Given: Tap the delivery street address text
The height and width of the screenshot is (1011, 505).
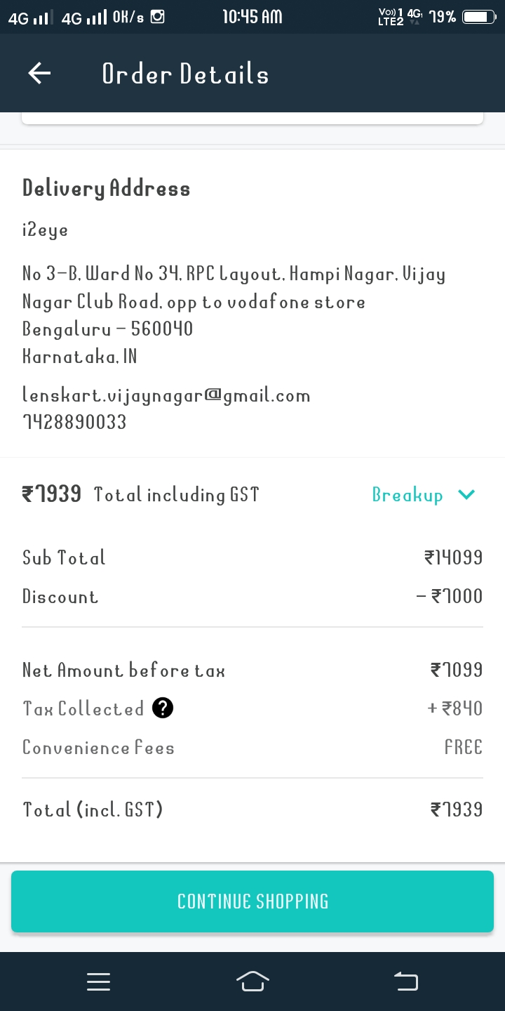Looking at the screenshot, I should tap(234, 288).
